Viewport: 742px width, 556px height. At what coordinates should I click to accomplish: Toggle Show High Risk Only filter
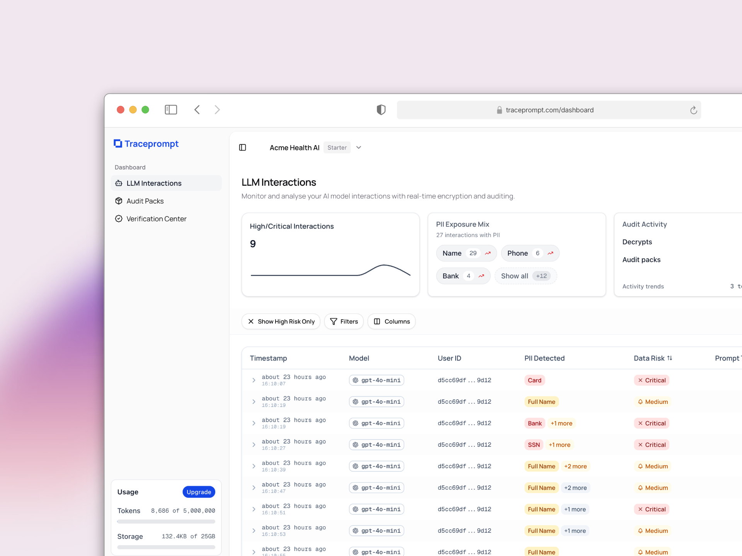tap(281, 322)
